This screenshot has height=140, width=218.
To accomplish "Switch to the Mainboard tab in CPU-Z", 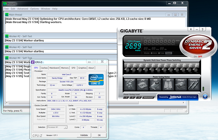I will (54, 68).
